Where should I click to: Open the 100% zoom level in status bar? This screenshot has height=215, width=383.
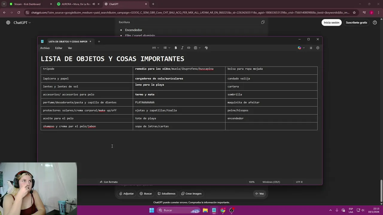click(252, 182)
